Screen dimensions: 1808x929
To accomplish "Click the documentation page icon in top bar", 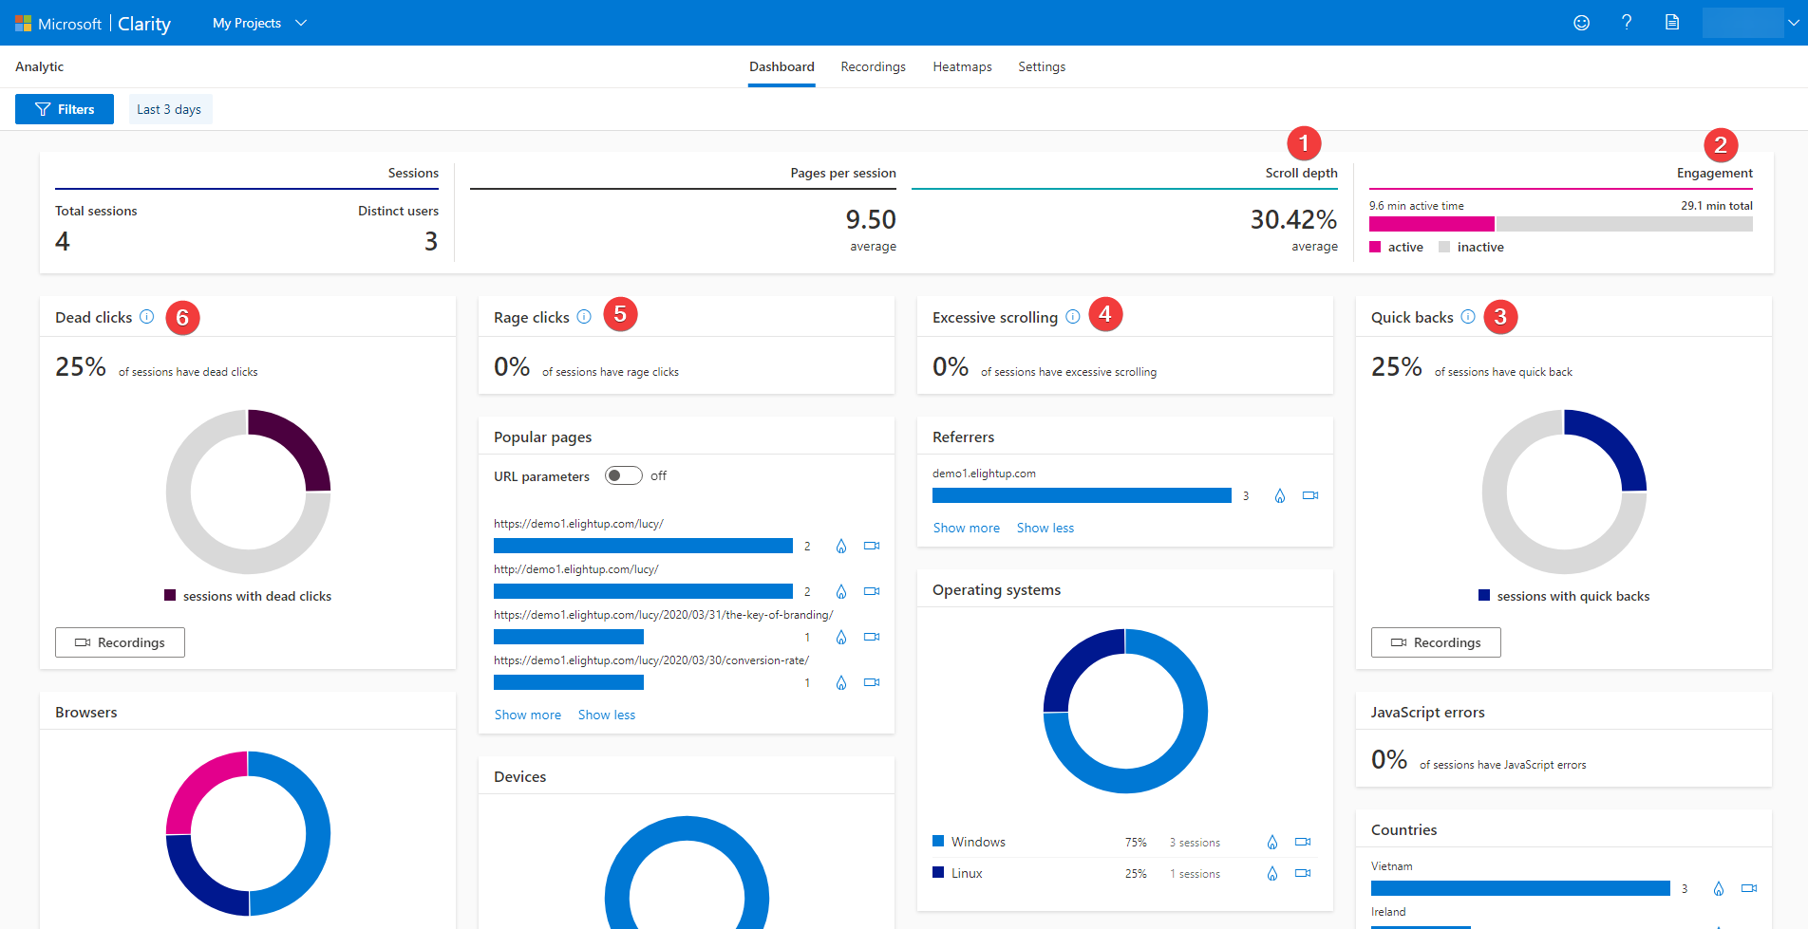I will coord(1671,22).
